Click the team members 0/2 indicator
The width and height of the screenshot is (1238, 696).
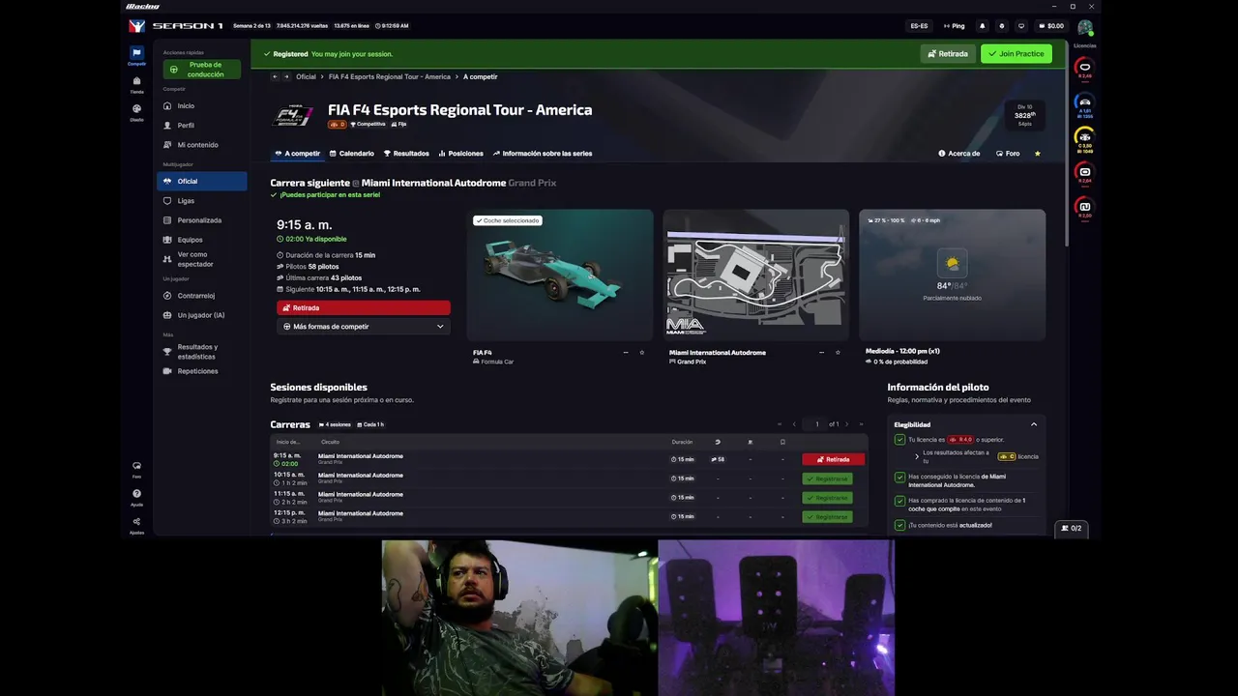1071,528
